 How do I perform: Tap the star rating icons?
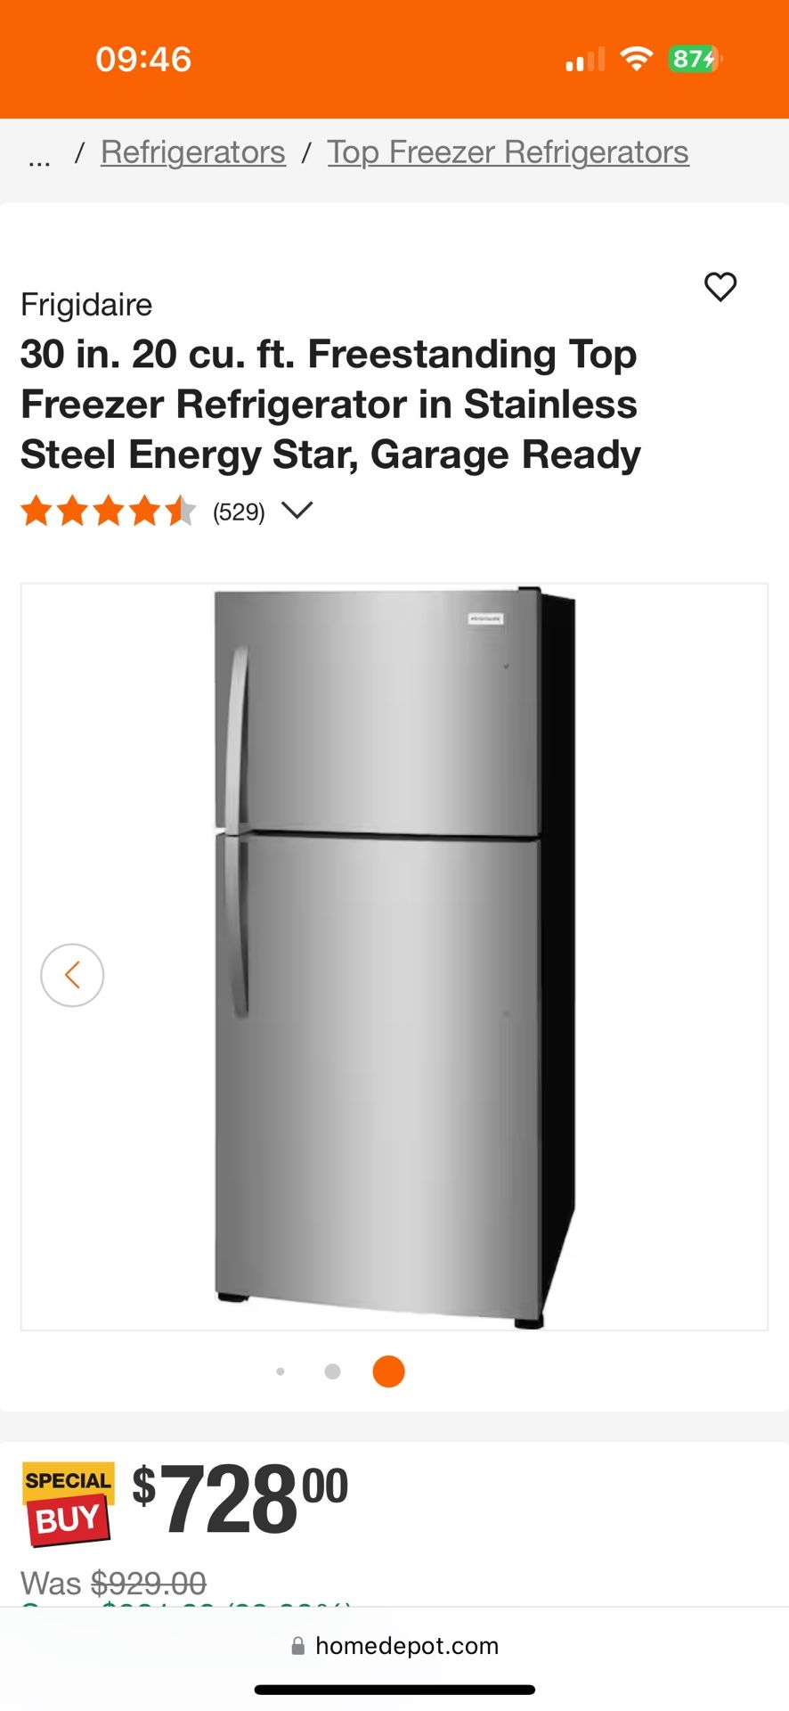coord(108,512)
